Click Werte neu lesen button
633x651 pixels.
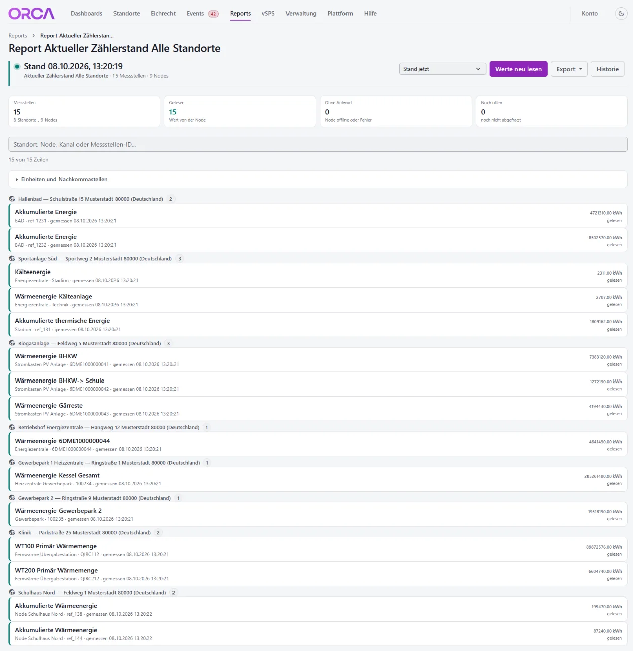[519, 69]
